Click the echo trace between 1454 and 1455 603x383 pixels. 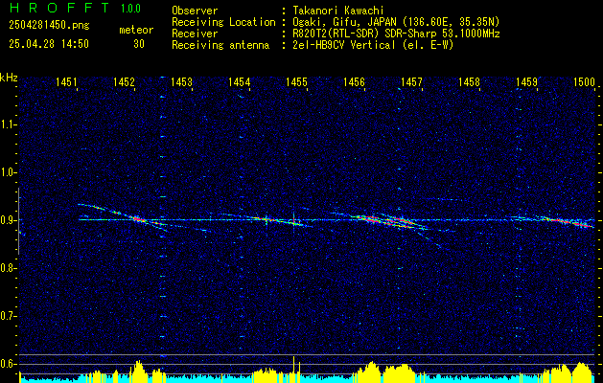point(278,220)
